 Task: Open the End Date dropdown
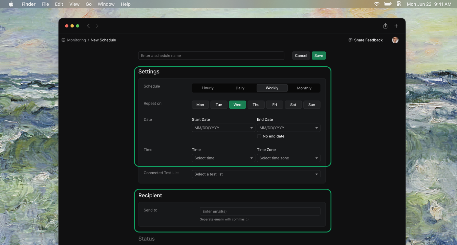point(288,128)
